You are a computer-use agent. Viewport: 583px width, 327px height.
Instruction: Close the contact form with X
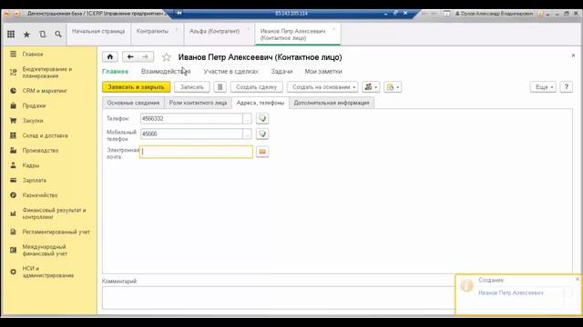[573, 55]
